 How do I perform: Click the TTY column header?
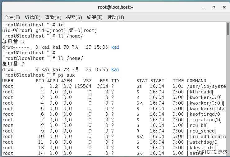point(115,81)
